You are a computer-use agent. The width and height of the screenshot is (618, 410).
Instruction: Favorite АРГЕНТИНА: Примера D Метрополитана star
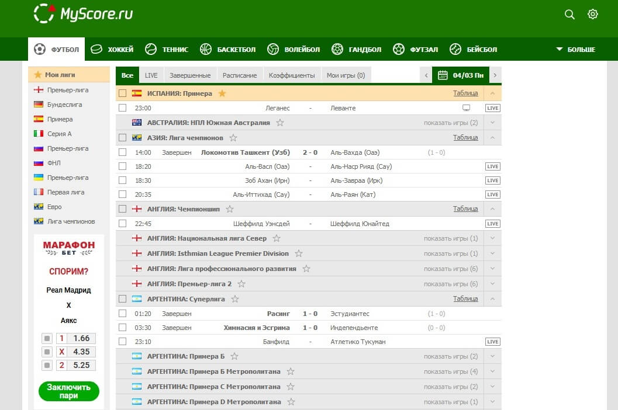(x=291, y=402)
